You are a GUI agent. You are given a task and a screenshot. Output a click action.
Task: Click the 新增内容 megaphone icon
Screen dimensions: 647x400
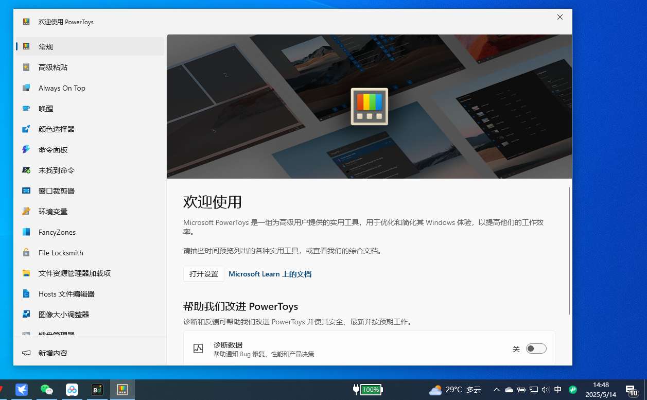(x=26, y=353)
